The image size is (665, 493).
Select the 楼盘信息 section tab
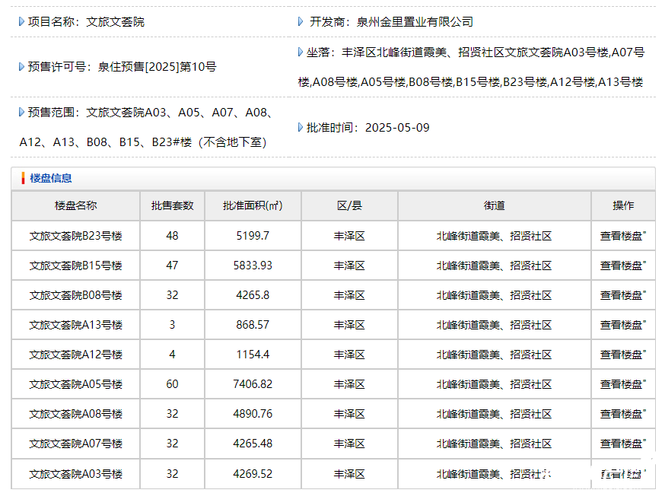tap(51, 178)
